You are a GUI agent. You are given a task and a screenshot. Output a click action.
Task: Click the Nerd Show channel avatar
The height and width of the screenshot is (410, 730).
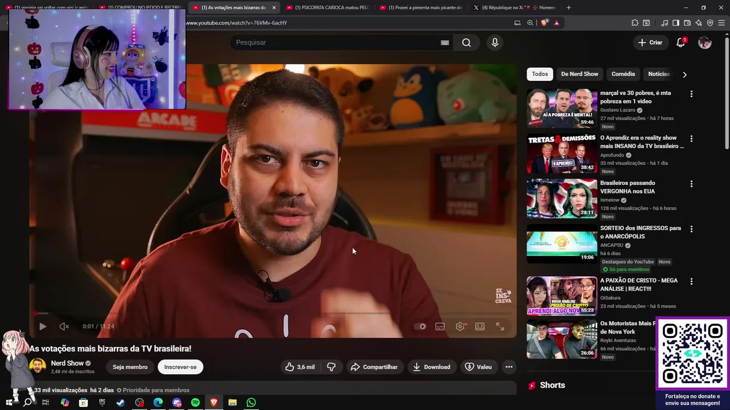pyautogui.click(x=38, y=366)
